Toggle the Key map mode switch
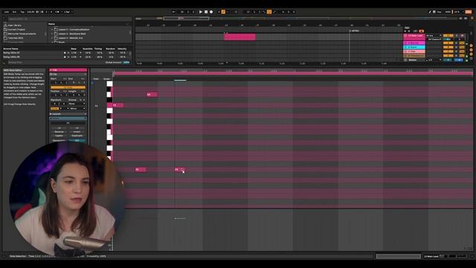Viewport: 476px width, 268px height. coord(439,12)
